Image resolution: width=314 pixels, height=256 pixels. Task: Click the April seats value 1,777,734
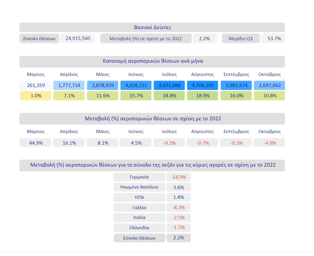point(69,85)
